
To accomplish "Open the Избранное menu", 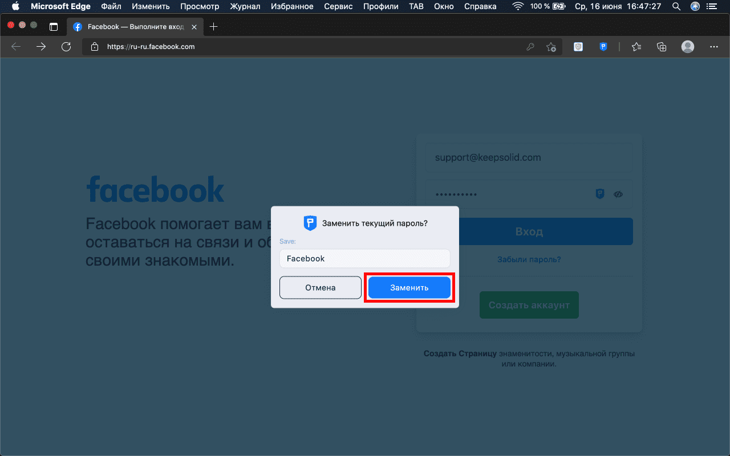I will pyautogui.click(x=292, y=6).
